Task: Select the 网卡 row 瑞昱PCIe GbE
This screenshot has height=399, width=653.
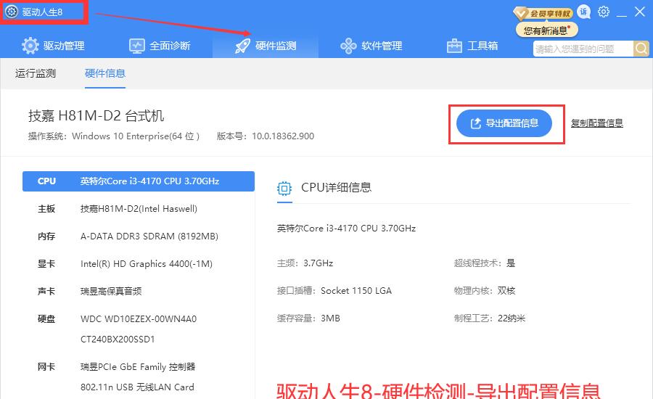Action: pos(139,367)
